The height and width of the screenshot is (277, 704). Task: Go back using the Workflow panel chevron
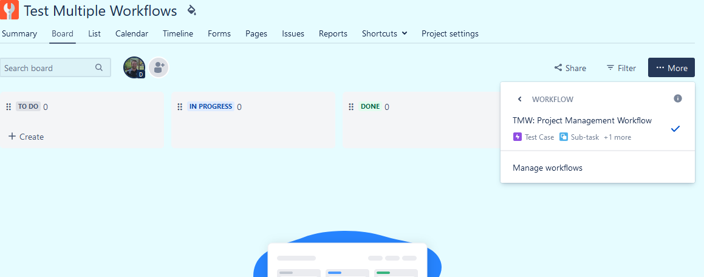coord(519,99)
